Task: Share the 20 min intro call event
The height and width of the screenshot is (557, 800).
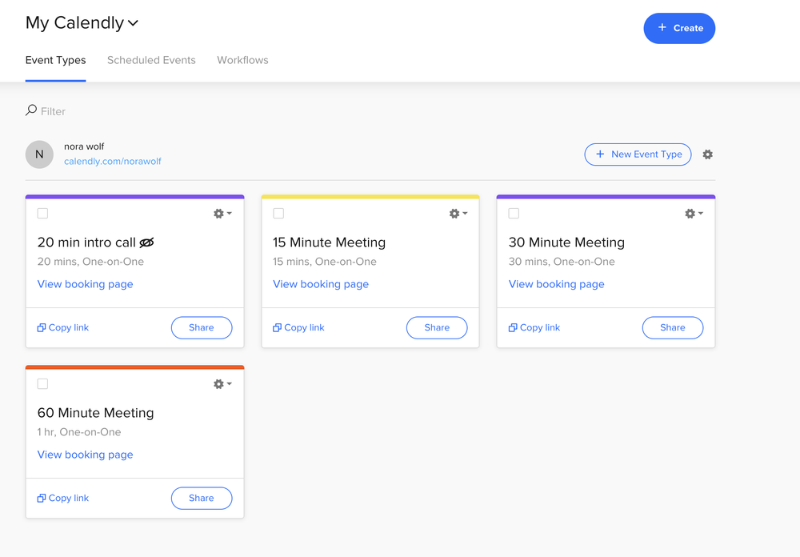Action: (x=202, y=328)
